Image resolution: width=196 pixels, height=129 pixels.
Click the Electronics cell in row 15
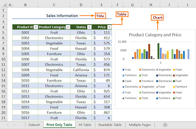click(54, 86)
